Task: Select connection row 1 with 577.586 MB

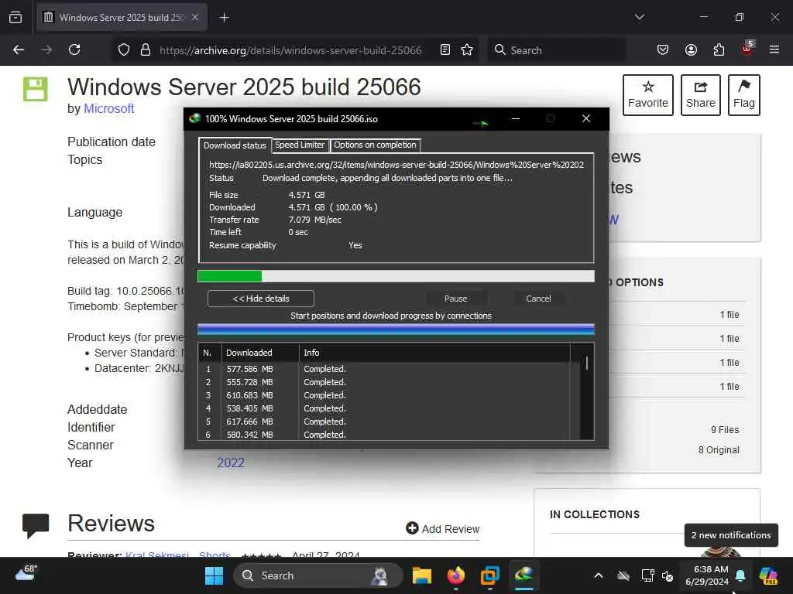Action: click(x=384, y=369)
